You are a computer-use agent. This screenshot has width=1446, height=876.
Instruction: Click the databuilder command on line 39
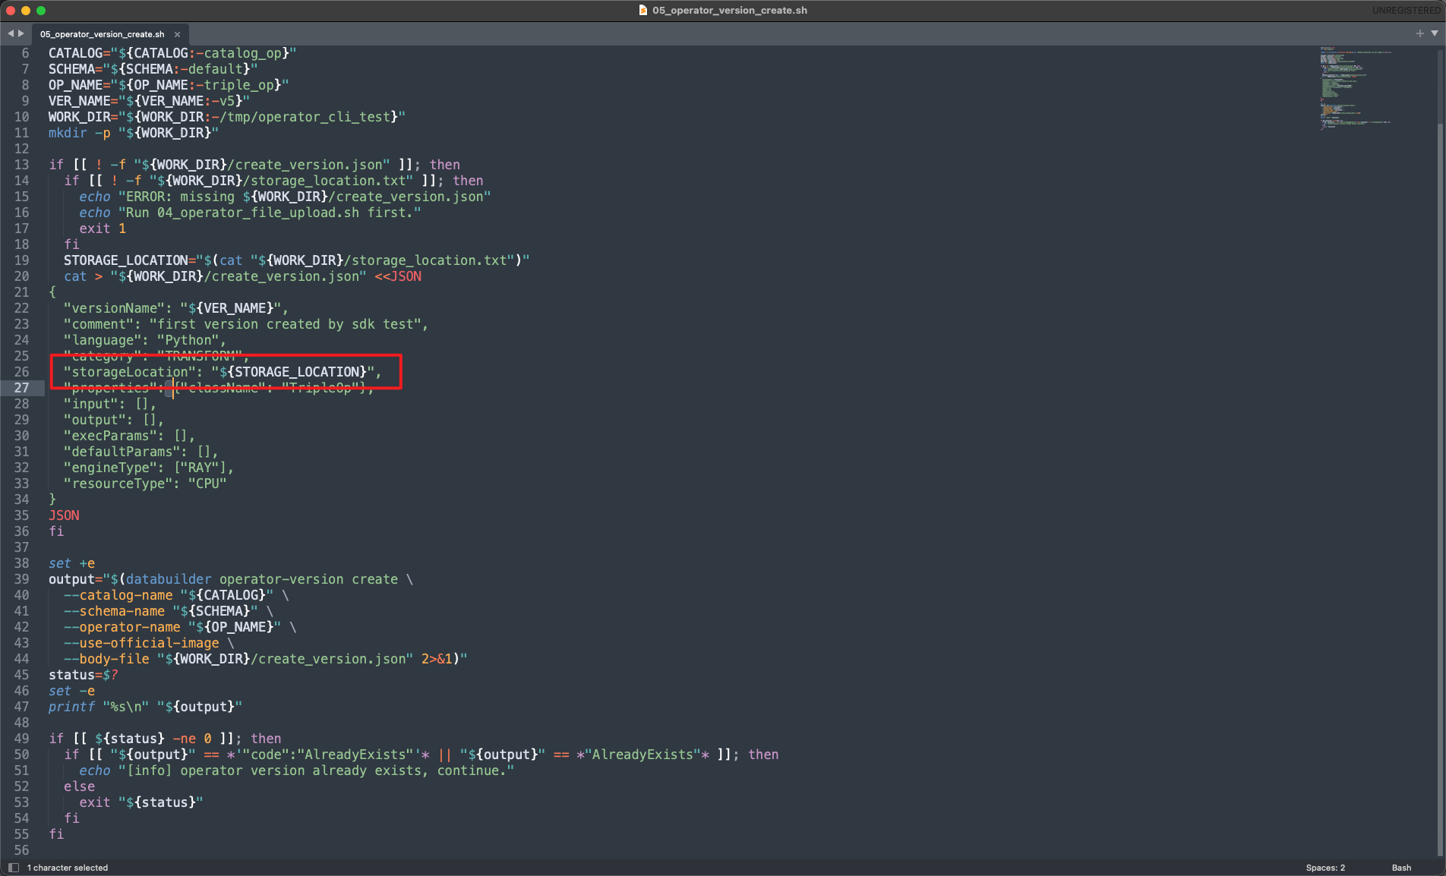pyautogui.click(x=169, y=579)
